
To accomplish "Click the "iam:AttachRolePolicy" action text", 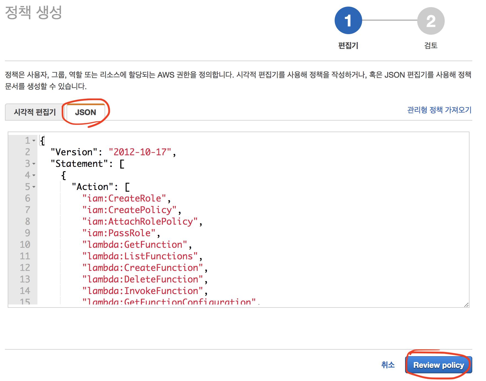I will pos(140,222).
